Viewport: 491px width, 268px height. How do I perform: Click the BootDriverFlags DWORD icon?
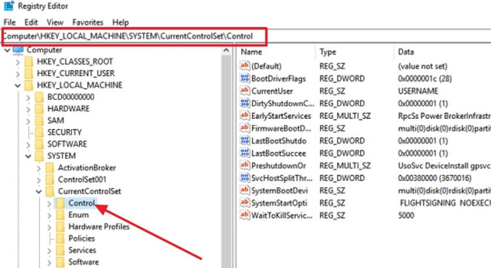coord(244,79)
